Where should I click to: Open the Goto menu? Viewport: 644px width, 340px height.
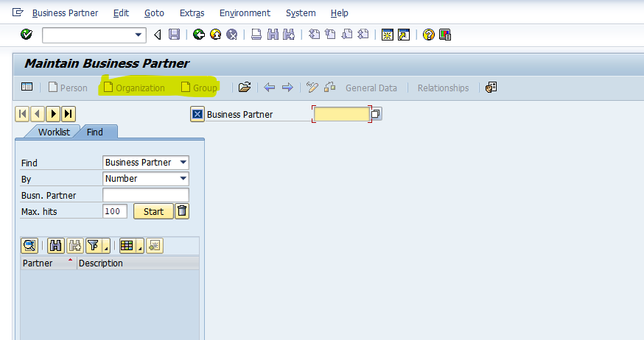click(155, 13)
